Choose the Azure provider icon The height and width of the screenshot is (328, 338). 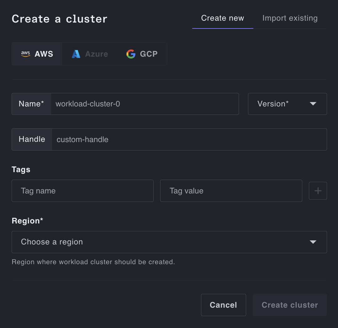76,54
